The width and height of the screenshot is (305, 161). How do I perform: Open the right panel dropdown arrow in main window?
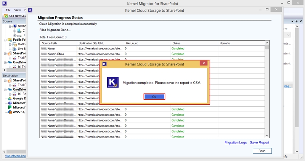[292, 21]
